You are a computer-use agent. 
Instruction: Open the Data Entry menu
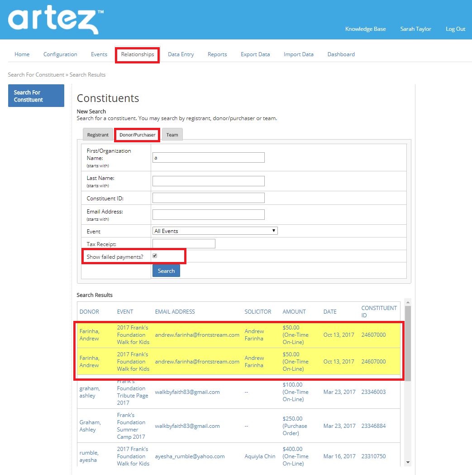181,54
